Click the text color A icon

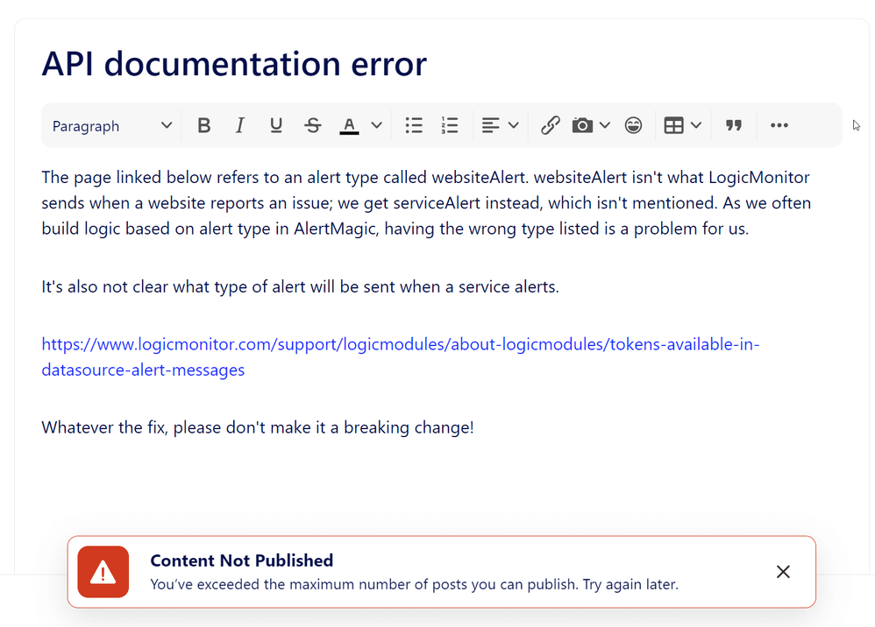coord(349,125)
